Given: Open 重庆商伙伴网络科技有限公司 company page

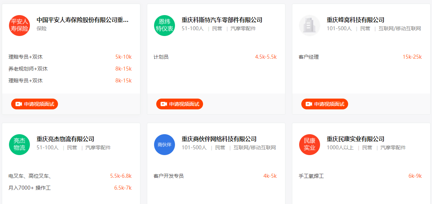Looking at the screenshot, I should (x=219, y=139).
